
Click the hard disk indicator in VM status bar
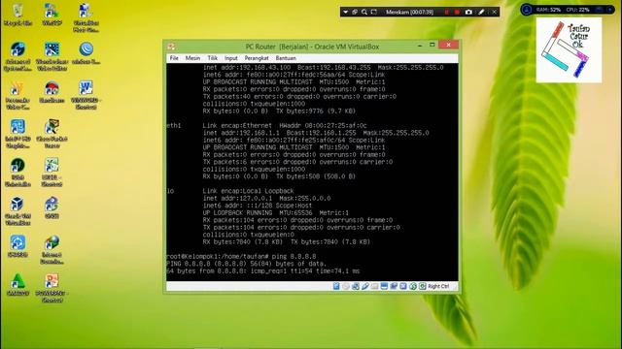336,286
